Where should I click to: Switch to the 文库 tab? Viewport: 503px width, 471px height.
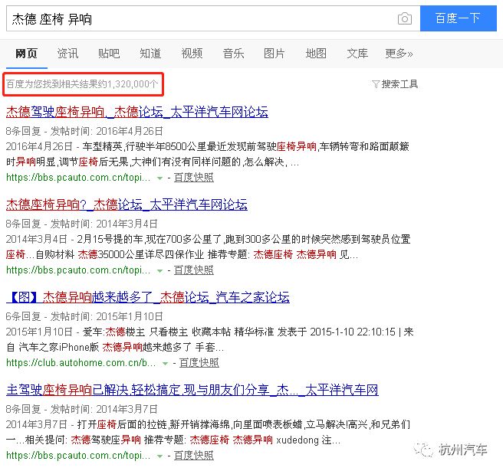pos(357,53)
